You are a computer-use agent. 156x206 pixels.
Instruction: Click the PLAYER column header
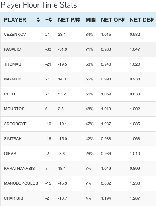(15, 20)
